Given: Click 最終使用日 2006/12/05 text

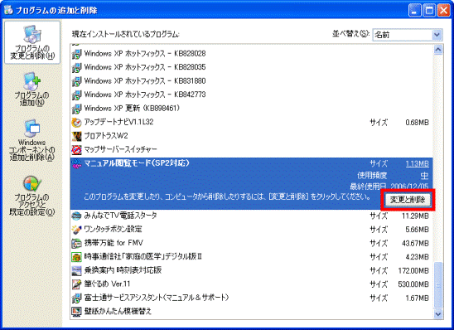Looking at the screenshot, I should (389, 186).
